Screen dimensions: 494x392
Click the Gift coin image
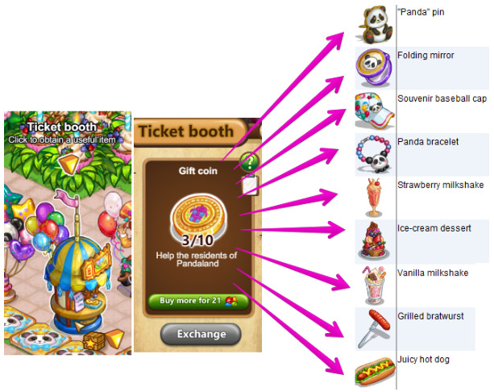[x=198, y=218]
